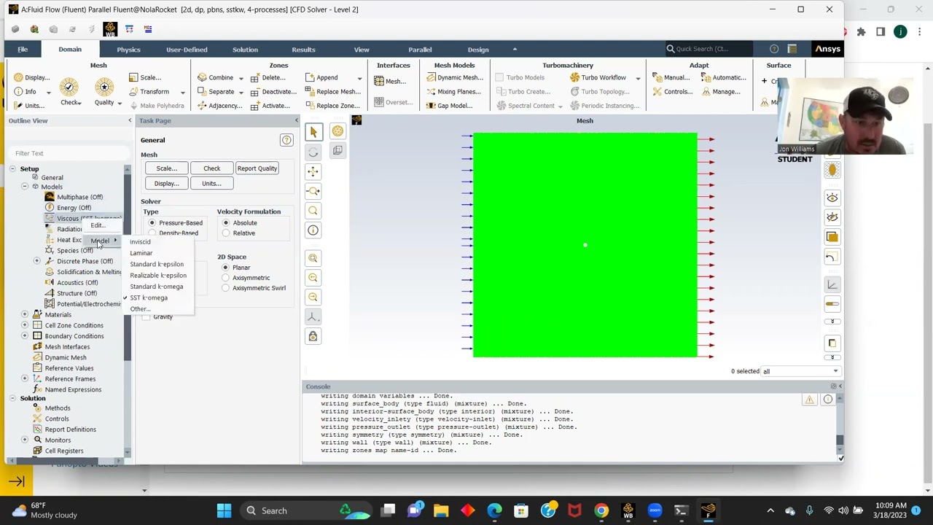
Task: Click the zoom to area magnifier
Action: [x=313, y=211]
